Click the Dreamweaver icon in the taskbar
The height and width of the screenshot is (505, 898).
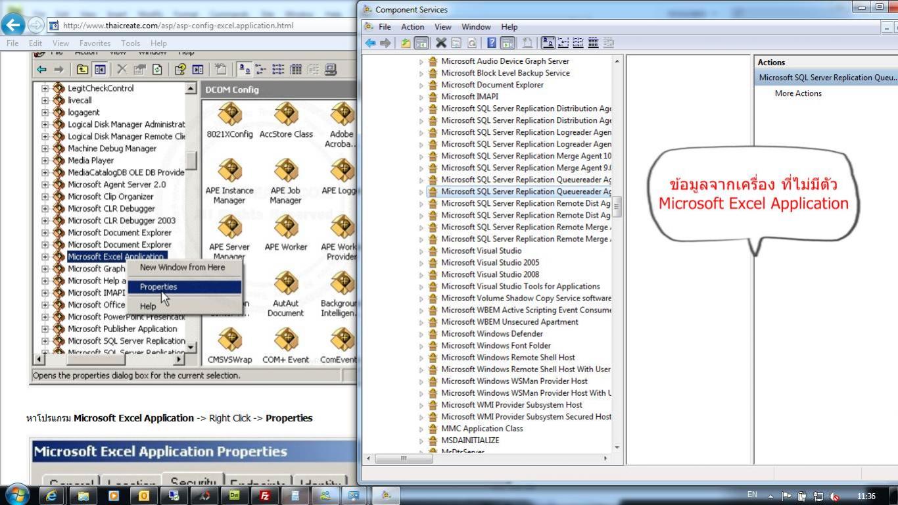(x=235, y=496)
